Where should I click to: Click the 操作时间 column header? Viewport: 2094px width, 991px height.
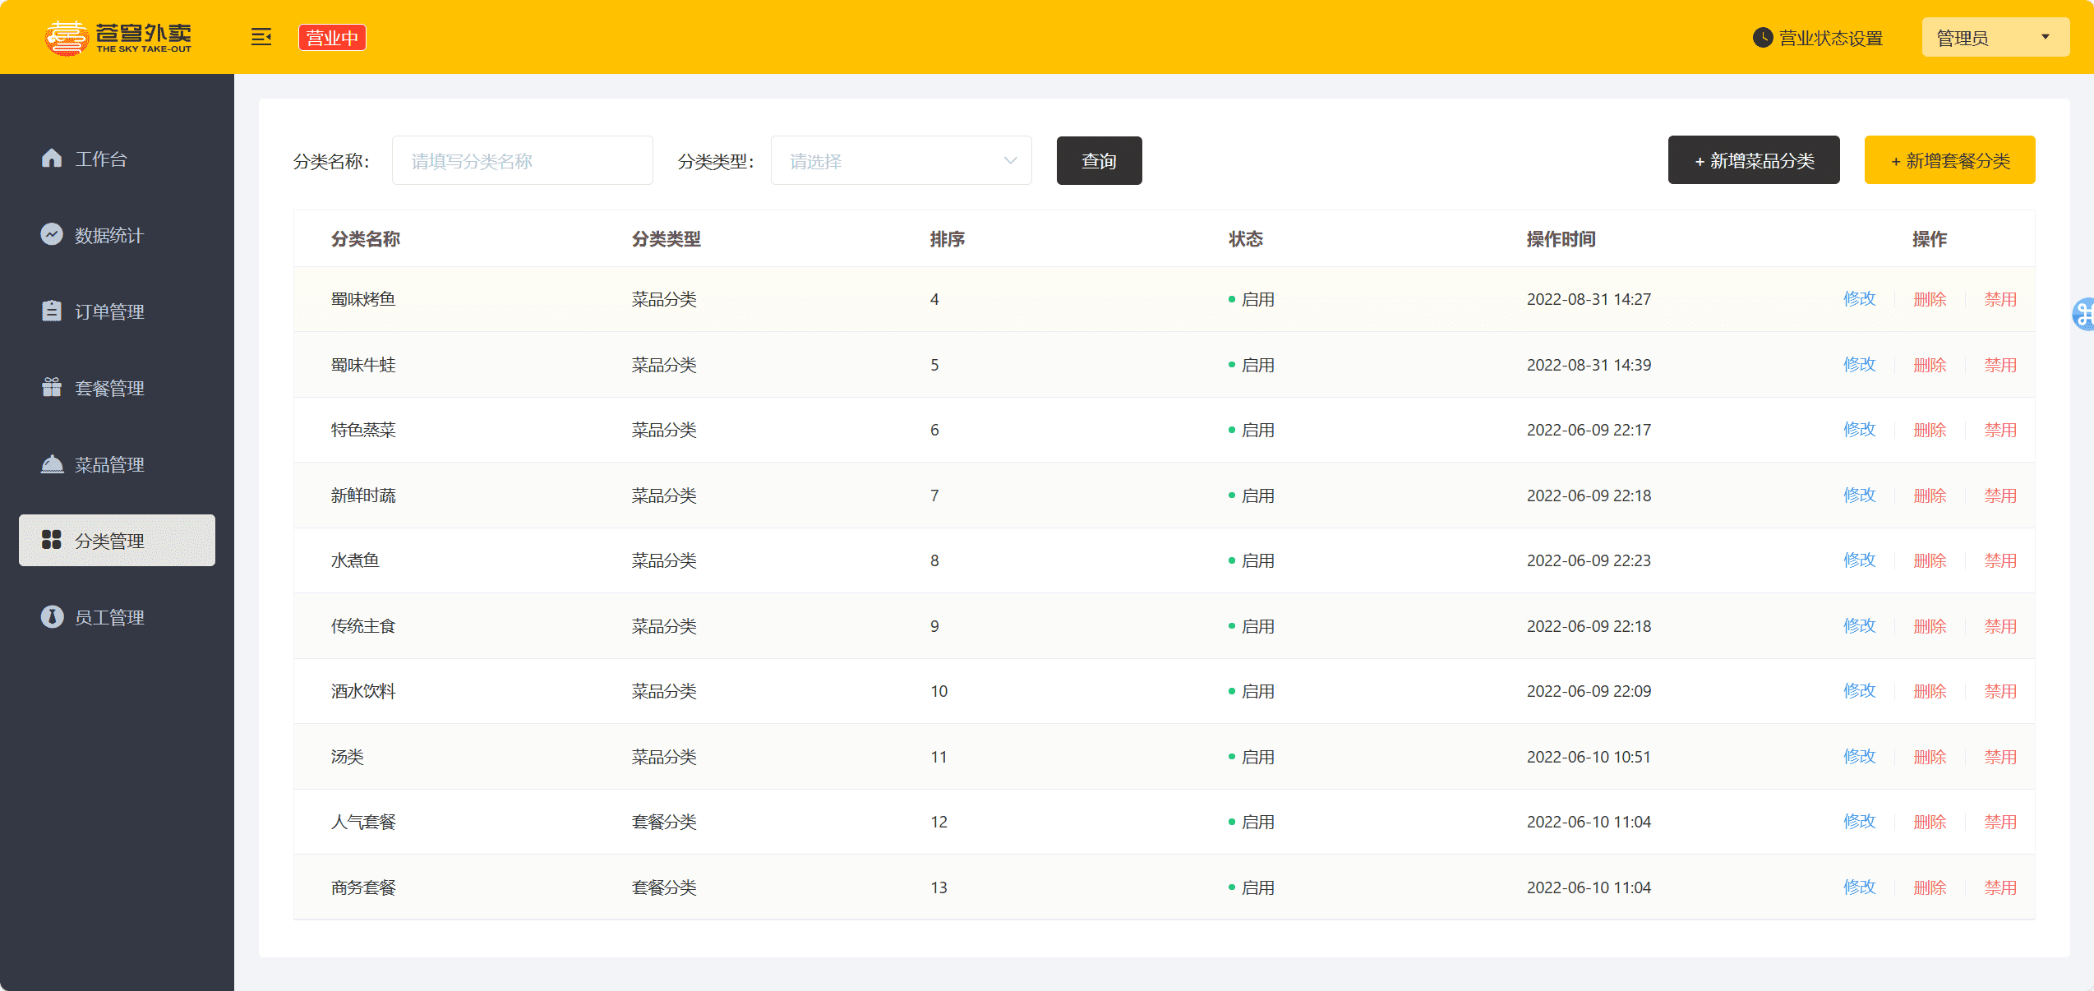(x=1561, y=239)
